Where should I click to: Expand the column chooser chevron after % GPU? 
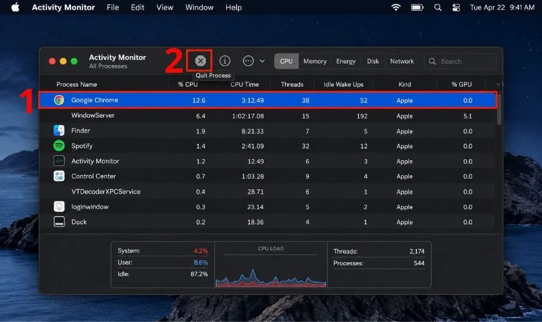click(498, 84)
